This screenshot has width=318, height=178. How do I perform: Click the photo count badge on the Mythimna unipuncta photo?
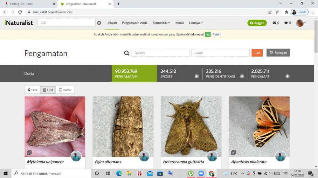coord(29,153)
